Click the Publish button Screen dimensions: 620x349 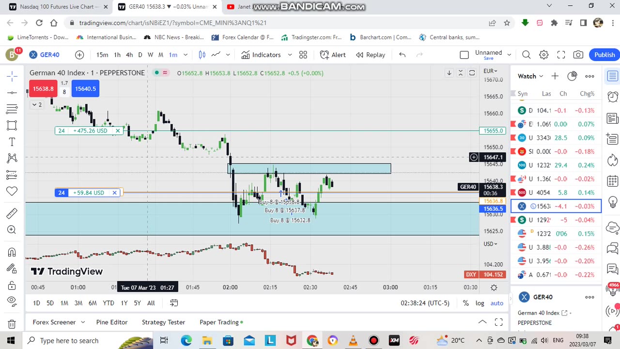coord(604,55)
